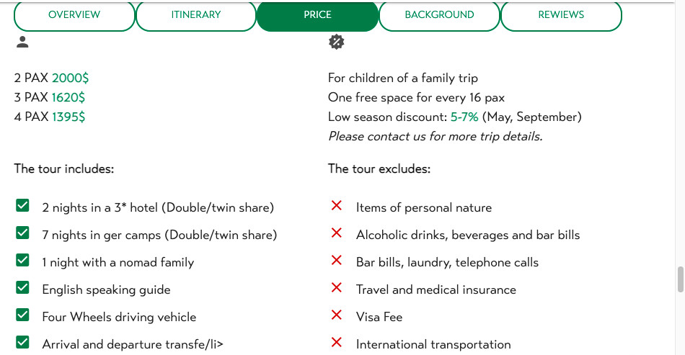Click the green checkbox for ger camps nights
This screenshot has height=355, width=685.
(22, 233)
